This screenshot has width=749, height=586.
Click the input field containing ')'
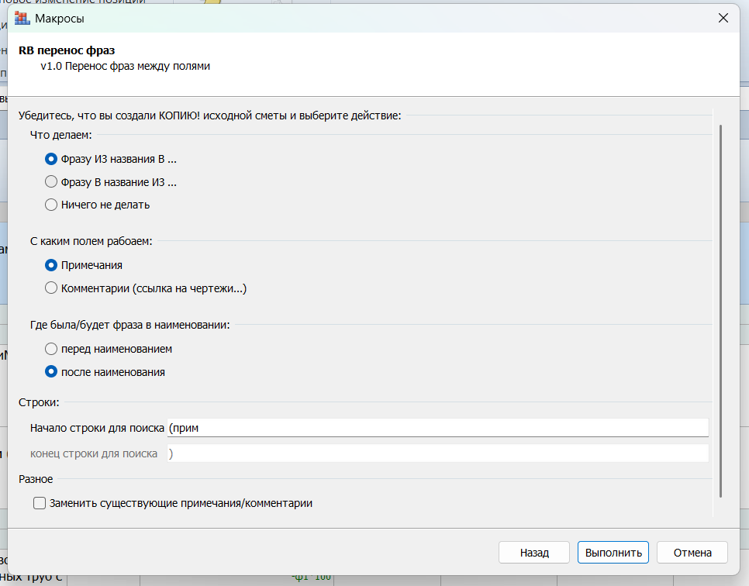[x=437, y=453]
